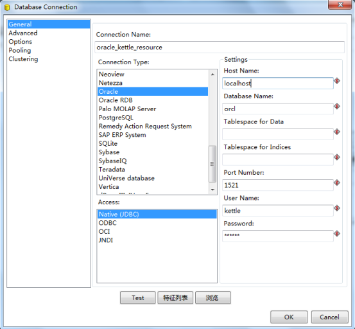Image resolution: width=355 pixels, height=329 pixels.
Task: Open the Clustering section
Action: click(23, 59)
